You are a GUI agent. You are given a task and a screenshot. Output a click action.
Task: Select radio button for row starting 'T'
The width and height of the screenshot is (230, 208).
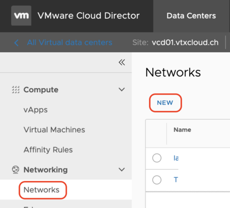(157, 180)
